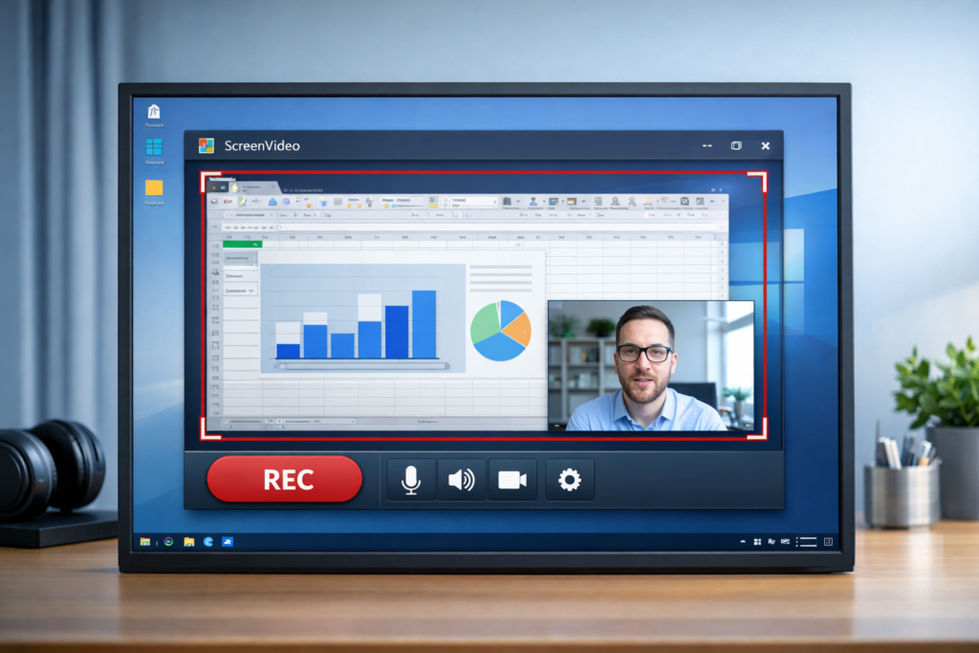This screenshot has height=653, width=979.
Task: Click the webcam preview of the presenter
Action: coord(648,368)
